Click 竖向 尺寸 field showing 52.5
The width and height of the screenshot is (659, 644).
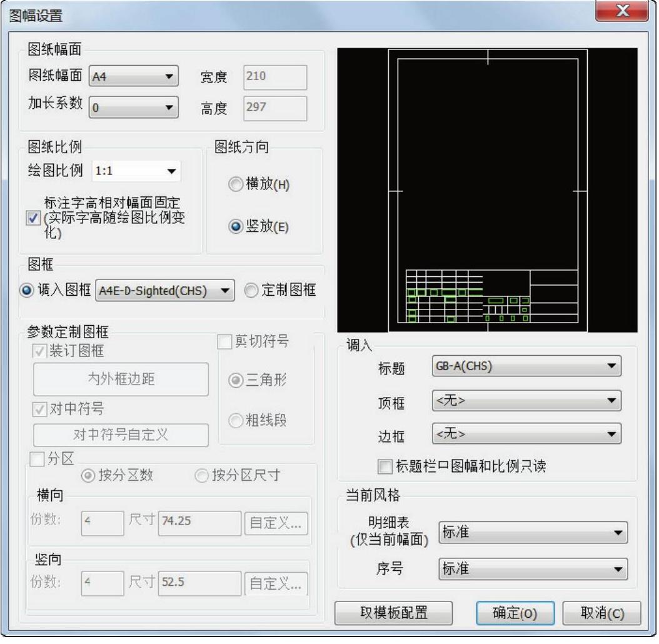pos(199,583)
